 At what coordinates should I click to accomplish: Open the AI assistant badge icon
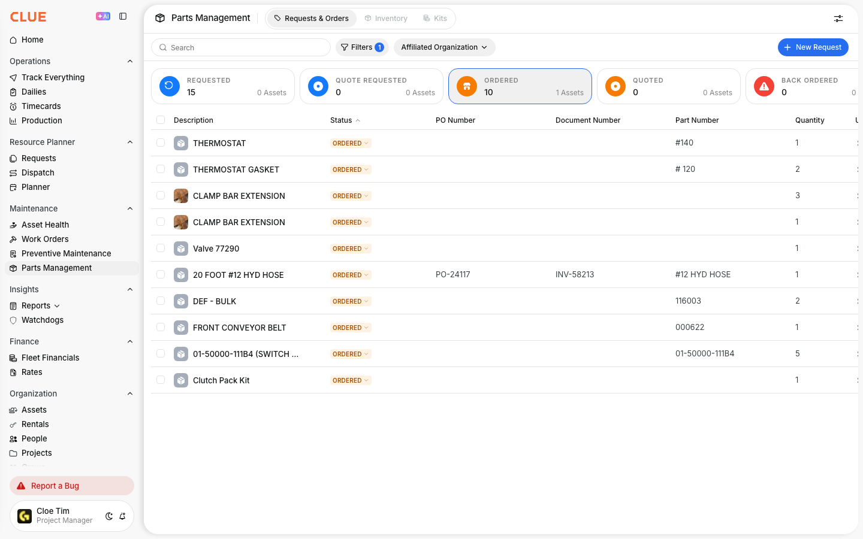(103, 16)
